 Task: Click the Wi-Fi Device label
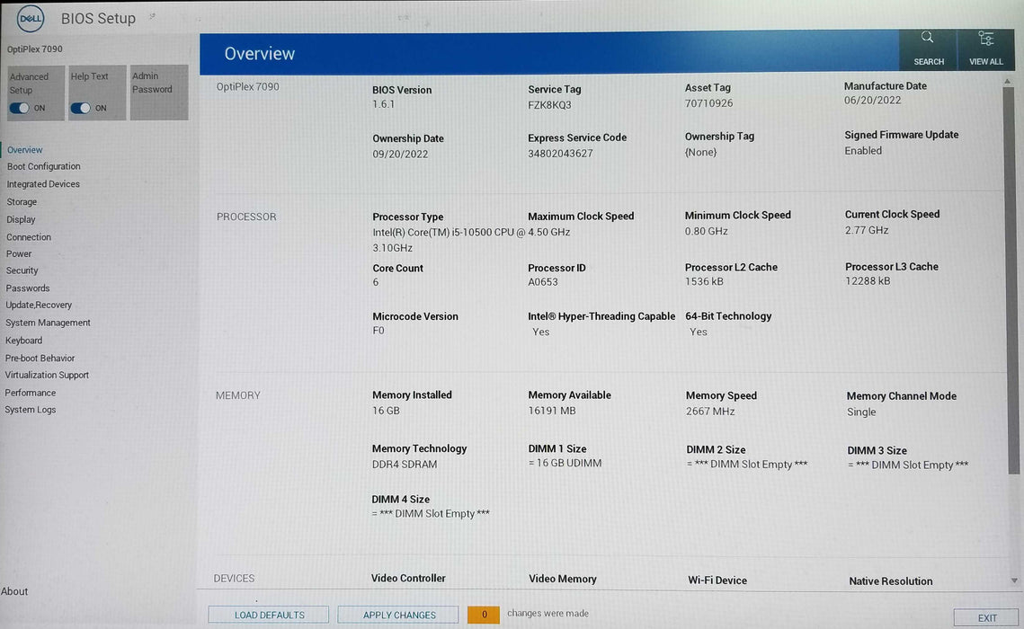pos(717,580)
